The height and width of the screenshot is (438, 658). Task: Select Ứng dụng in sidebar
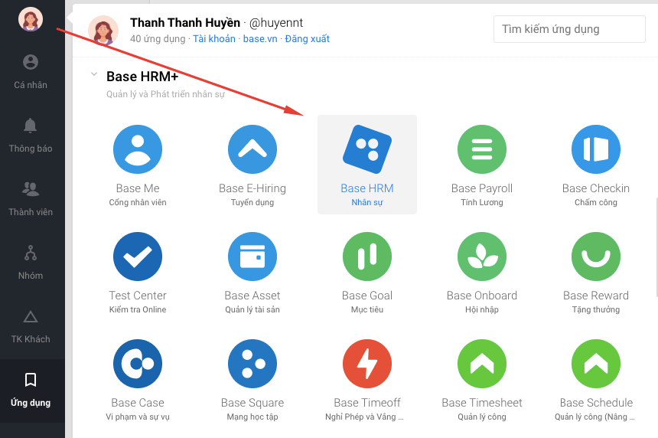(31, 390)
